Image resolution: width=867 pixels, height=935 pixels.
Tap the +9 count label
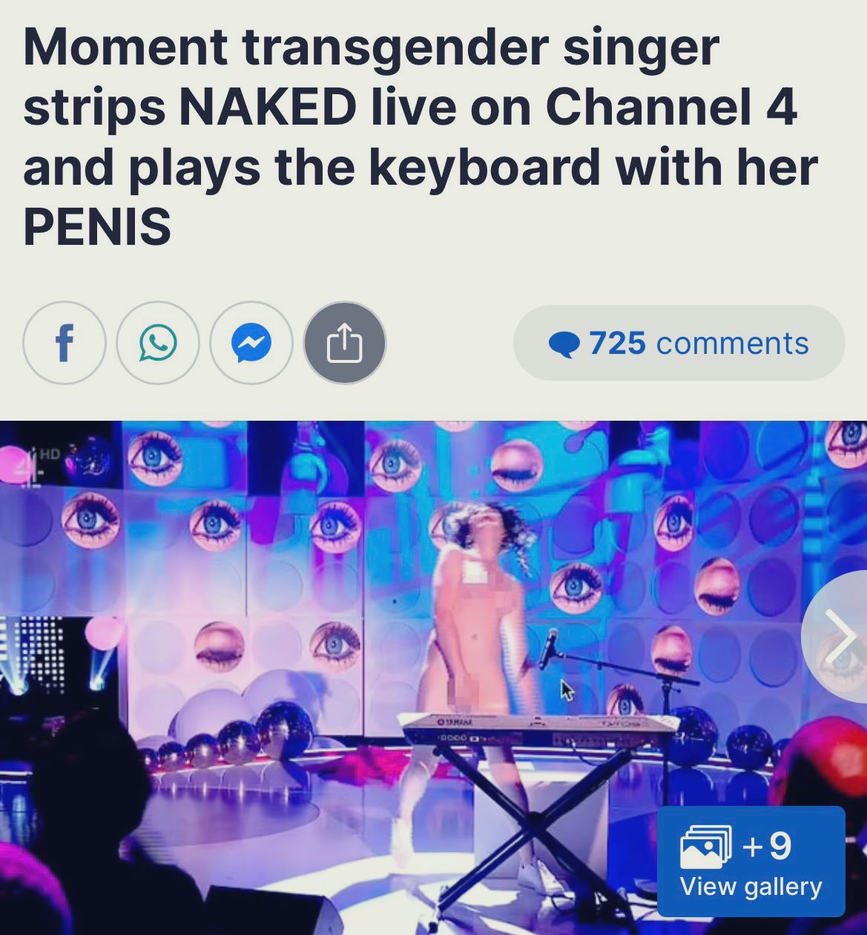pos(767,846)
